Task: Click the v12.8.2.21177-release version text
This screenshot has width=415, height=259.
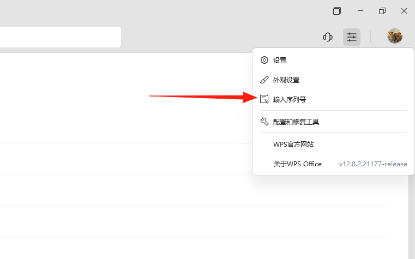Action: [373, 164]
